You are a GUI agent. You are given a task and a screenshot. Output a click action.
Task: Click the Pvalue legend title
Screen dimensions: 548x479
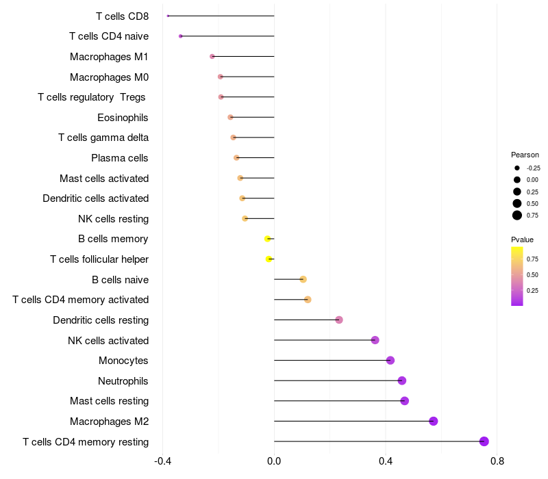522,239
